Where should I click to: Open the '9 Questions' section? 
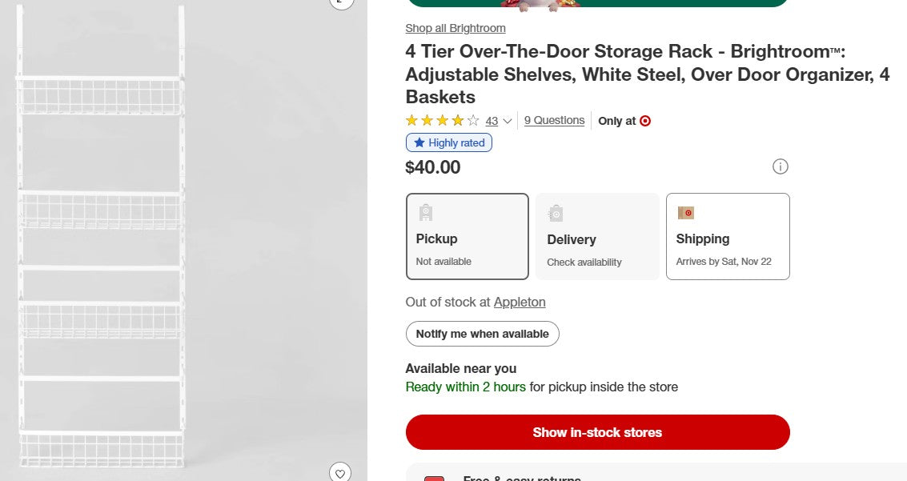point(554,120)
